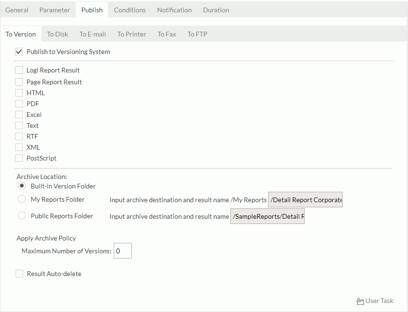This screenshot has height=312, width=408.
Task: Click the Maximum Number of Versions field
Action: (122, 250)
